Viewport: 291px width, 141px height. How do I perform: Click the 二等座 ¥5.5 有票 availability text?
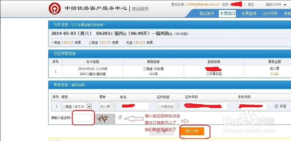(x=104, y=43)
